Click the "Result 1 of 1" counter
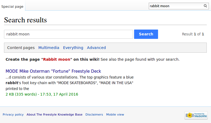This screenshot has height=123, width=211. tap(193, 34)
